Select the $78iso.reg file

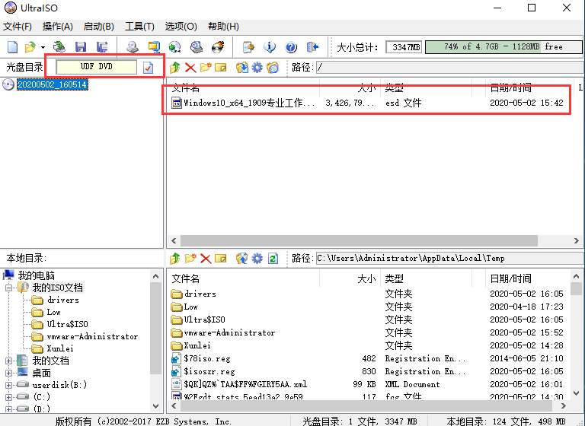coord(206,358)
